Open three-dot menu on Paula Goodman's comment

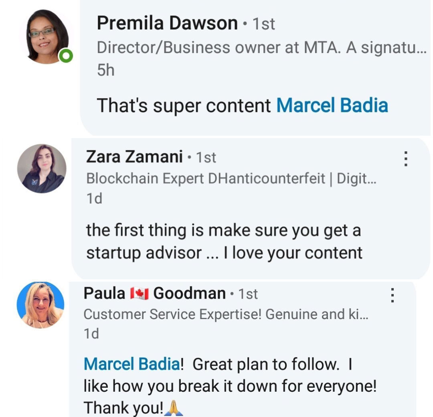393,296
